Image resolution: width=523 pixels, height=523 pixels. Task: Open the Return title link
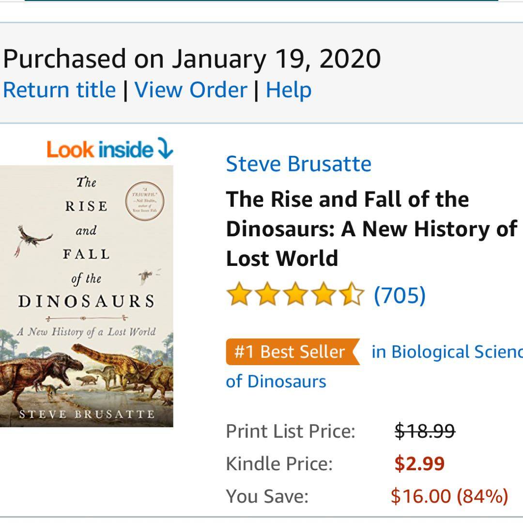pos(59,90)
